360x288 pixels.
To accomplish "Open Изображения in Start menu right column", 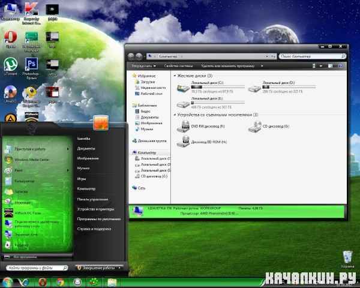I will (88, 158).
